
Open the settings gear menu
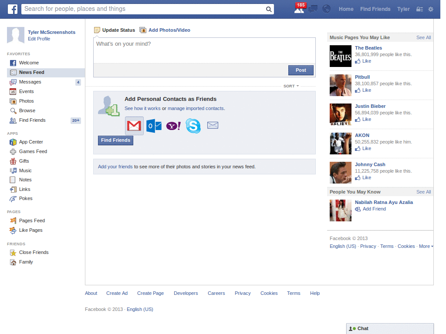tap(431, 9)
